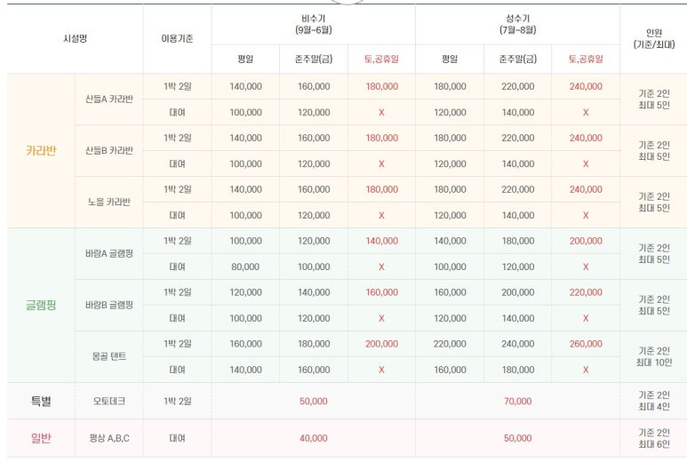Click the 특별 category label
Image resolution: width=687 pixels, height=462 pixels.
click(x=41, y=402)
